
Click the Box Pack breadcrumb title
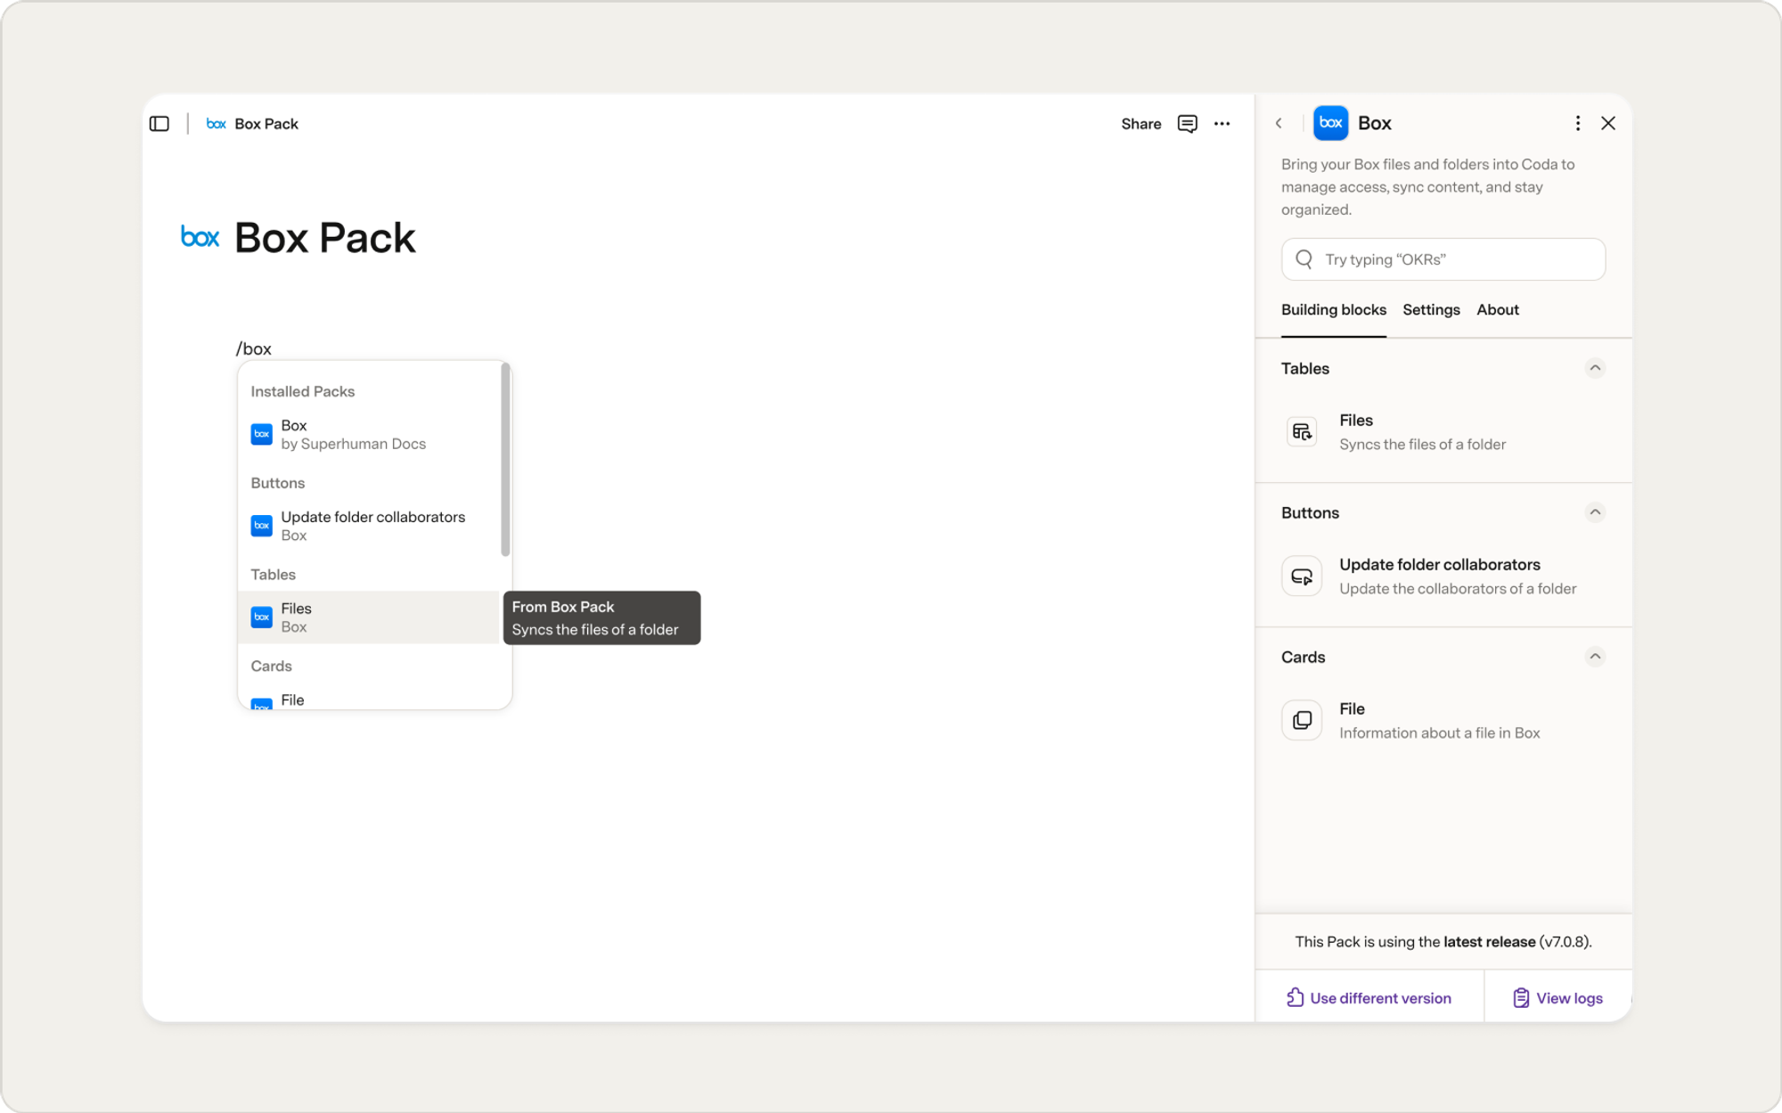[x=266, y=124]
